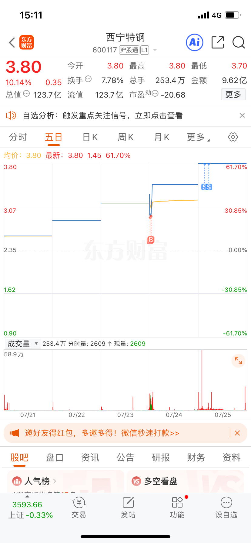Close the red packet promo banner

[x=237, y=433]
